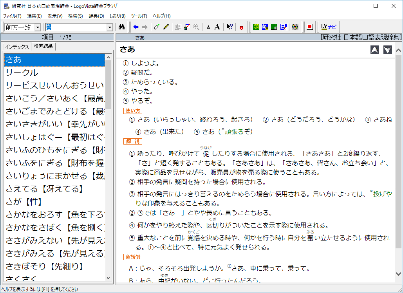Click the red mailbox icon

241,27
